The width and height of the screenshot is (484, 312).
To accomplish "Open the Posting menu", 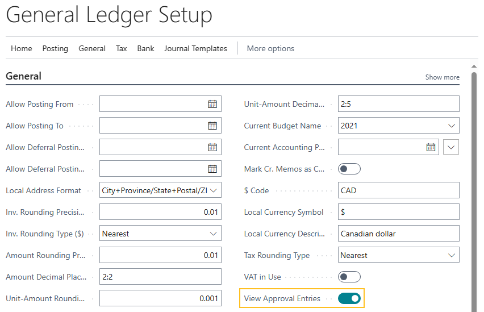I will pos(55,49).
